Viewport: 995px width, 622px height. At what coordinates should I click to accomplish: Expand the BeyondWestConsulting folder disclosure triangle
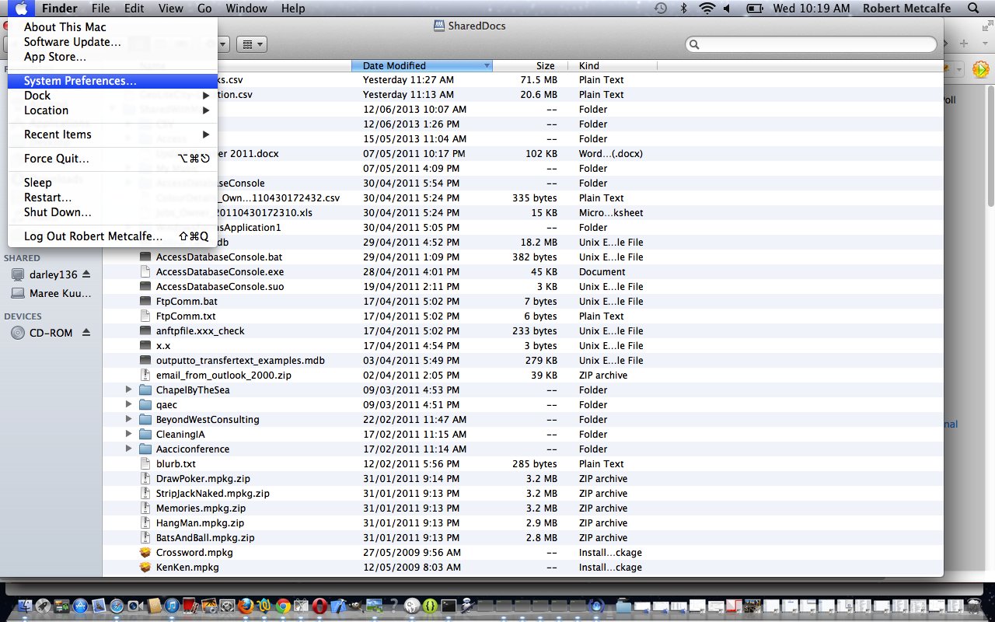click(129, 419)
